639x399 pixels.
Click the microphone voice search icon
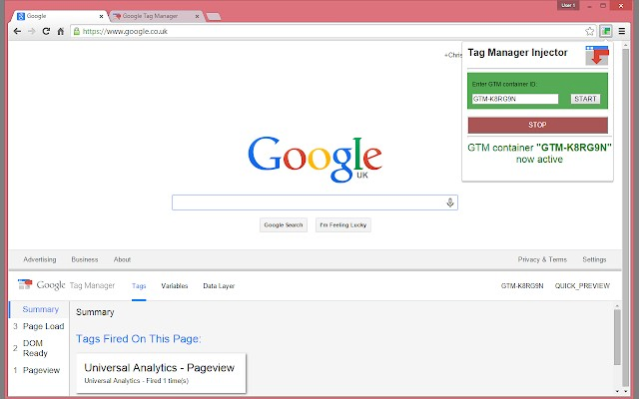(x=450, y=202)
